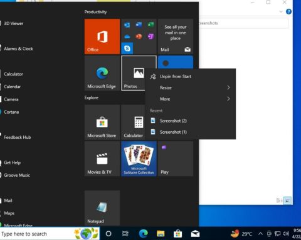The image size is (301, 240).
Task: Open the Skype tile
Action: 127,48
